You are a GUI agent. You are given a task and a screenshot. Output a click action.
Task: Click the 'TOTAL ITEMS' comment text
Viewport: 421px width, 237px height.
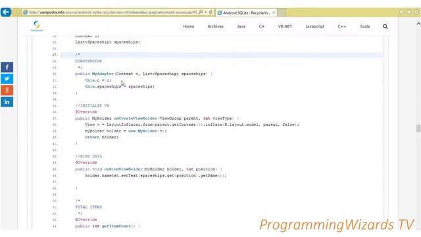point(89,207)
